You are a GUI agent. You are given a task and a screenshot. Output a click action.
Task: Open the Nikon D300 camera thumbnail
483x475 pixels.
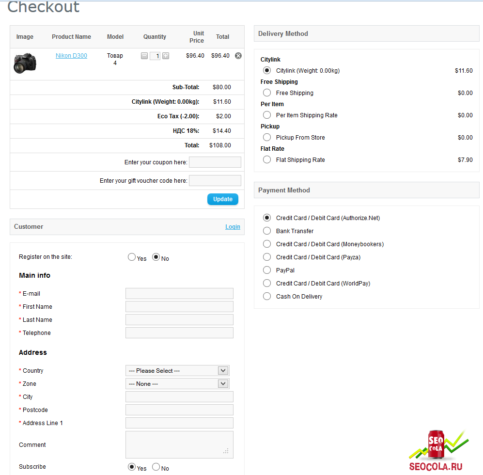pos(25,63)
